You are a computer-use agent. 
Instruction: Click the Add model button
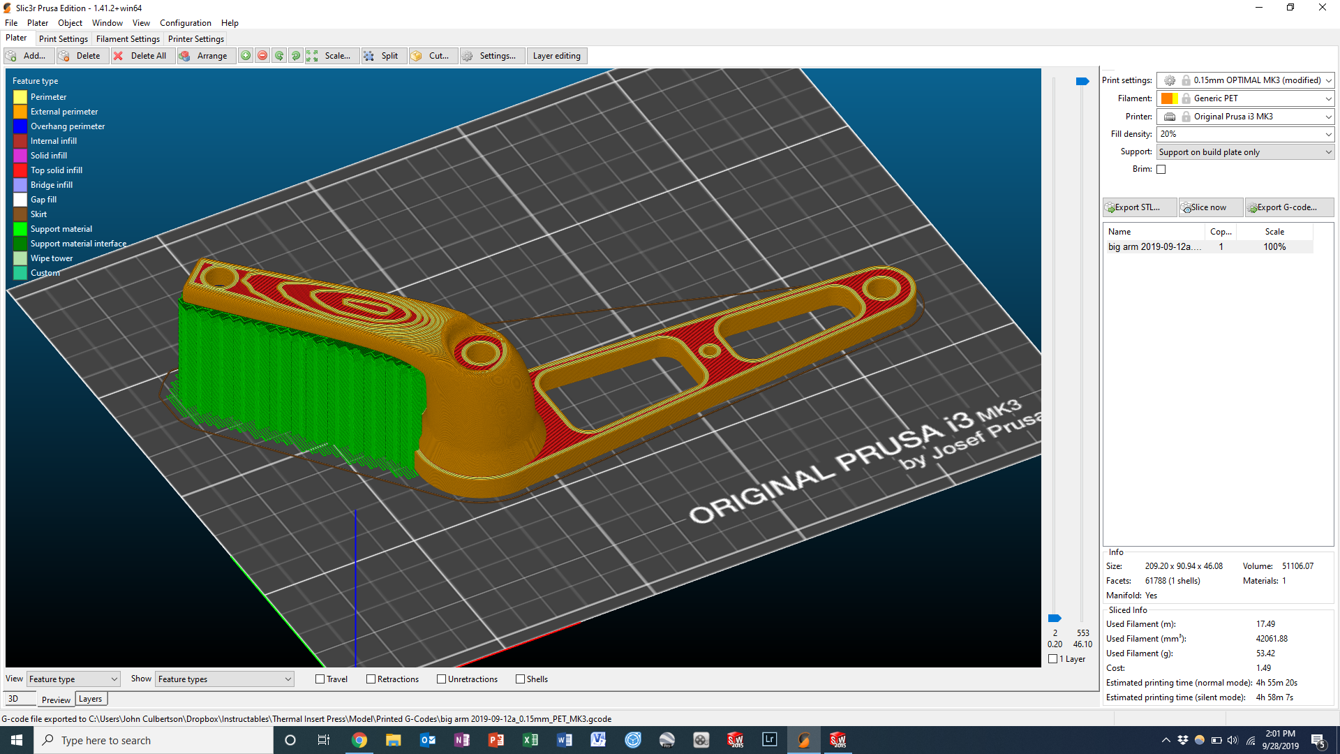tap(29, 56)
